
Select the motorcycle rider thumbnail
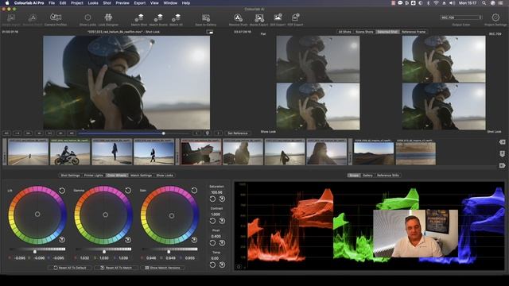click(x=70, y=152)
